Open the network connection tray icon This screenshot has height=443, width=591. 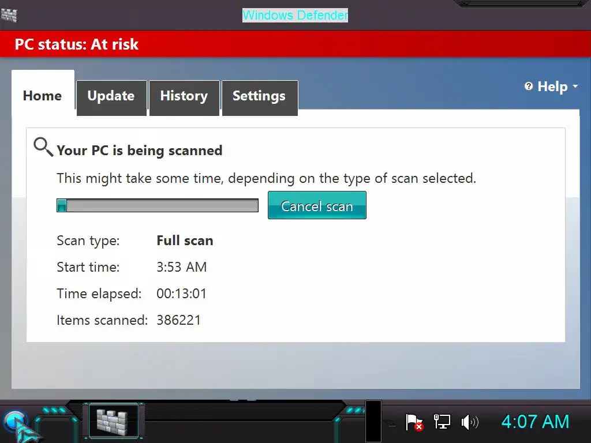[x=442, y=422]
